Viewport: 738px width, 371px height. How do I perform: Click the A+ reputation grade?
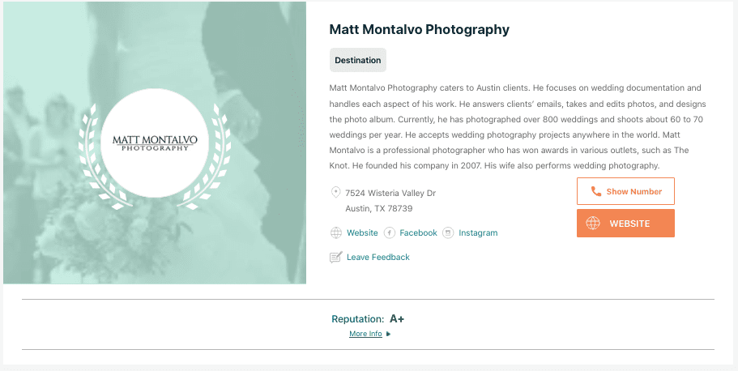coord(397,319)
